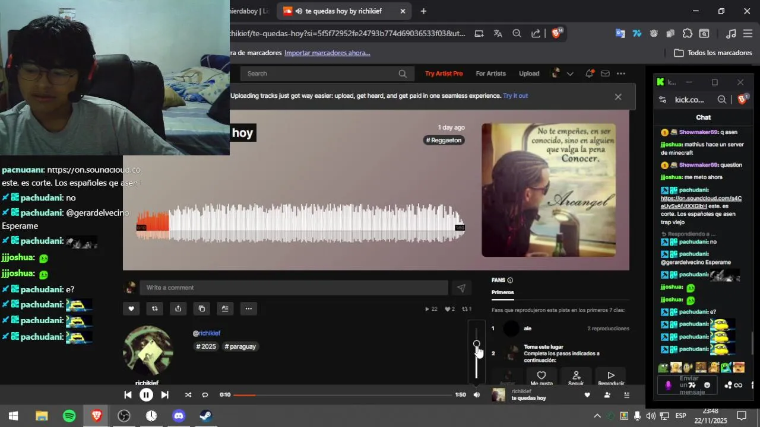Open more options for the track
The image size is (760, 427).
point(249,308)
